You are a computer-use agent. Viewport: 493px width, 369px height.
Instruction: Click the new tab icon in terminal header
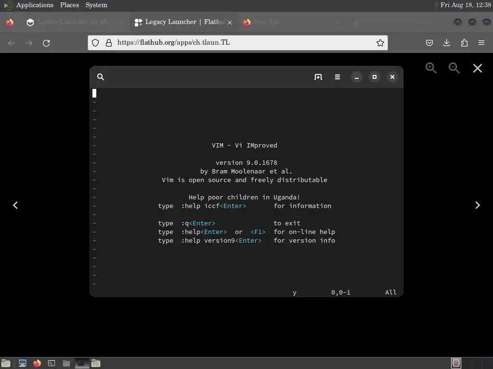tap(318, 77)
